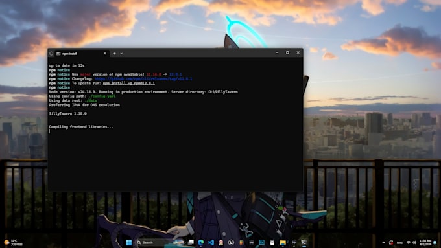Open a new terminal tab with plus
441x248 pixels.
click(115, 53)
